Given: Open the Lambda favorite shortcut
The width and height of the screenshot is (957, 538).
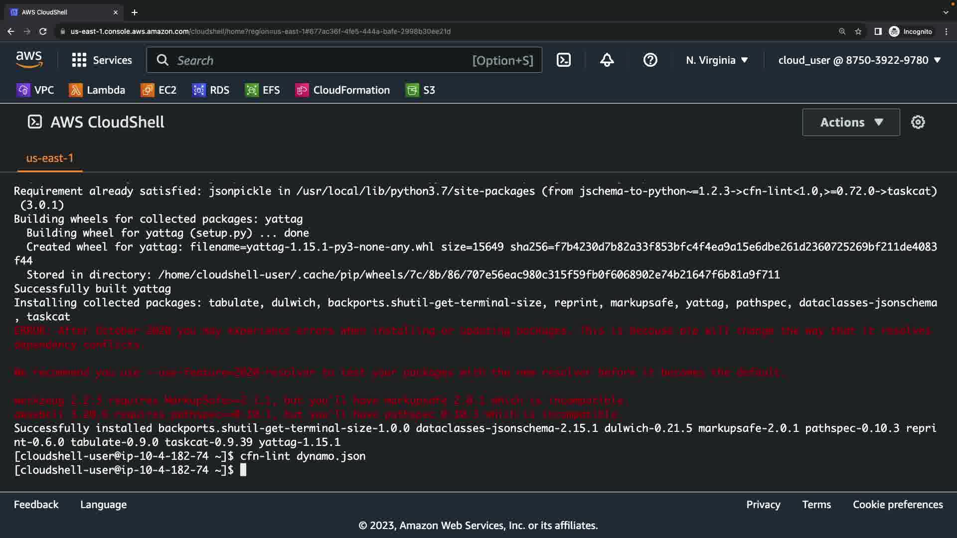Looking at the screenshot, I should click(97, 90).
